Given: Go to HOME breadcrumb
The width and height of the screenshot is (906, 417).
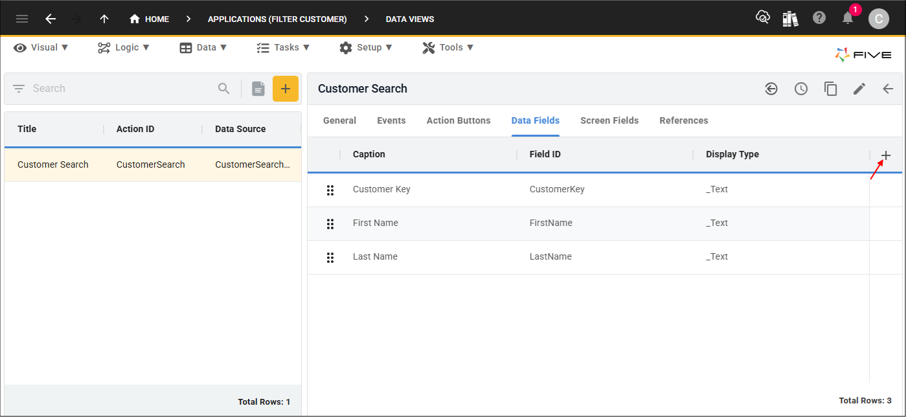Looking at the screenshot, I should (x=149, y=19).
